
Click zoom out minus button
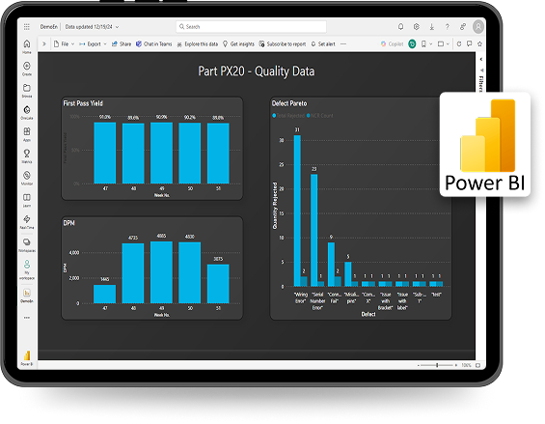pyautogui.click(x=418, y=365)
